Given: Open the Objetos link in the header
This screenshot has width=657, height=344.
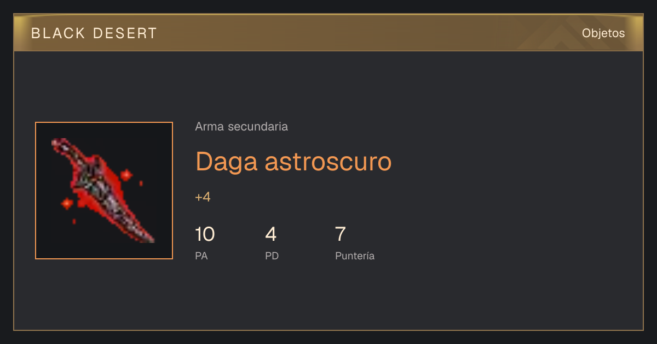Looking at the screenshot, I should pos(603,33).
